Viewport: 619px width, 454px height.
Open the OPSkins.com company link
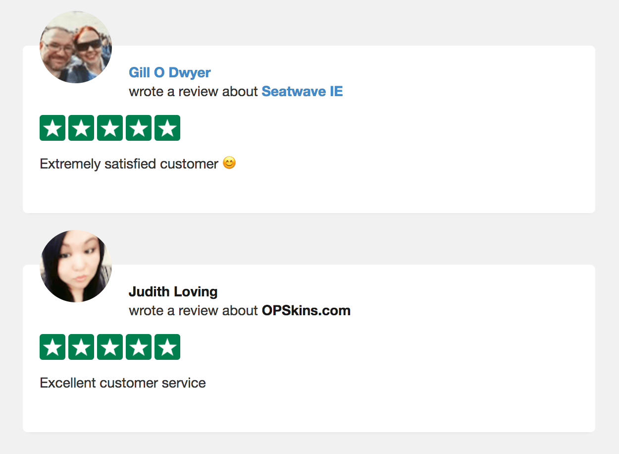coord(306,311)
